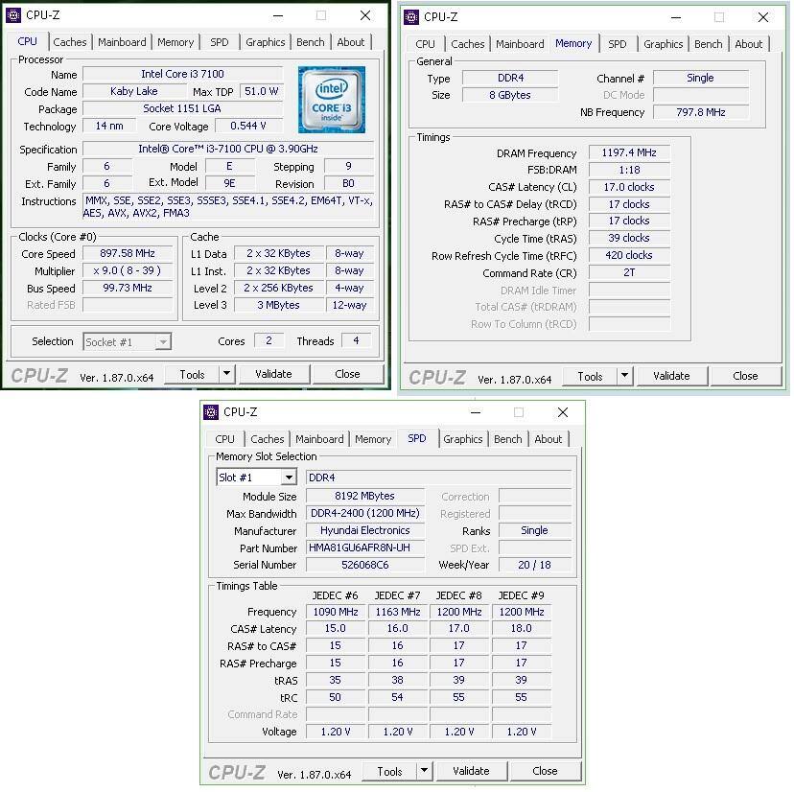
Task: Open Tools dropdown arrow in the Memory window
Action: pos(624,376)
